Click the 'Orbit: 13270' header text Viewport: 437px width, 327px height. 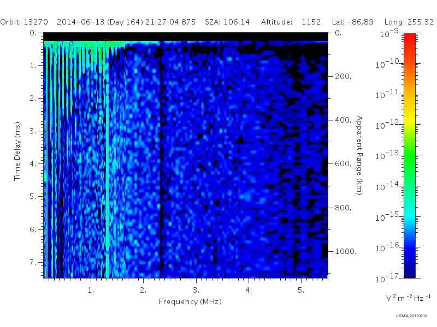tap(24, 22)
